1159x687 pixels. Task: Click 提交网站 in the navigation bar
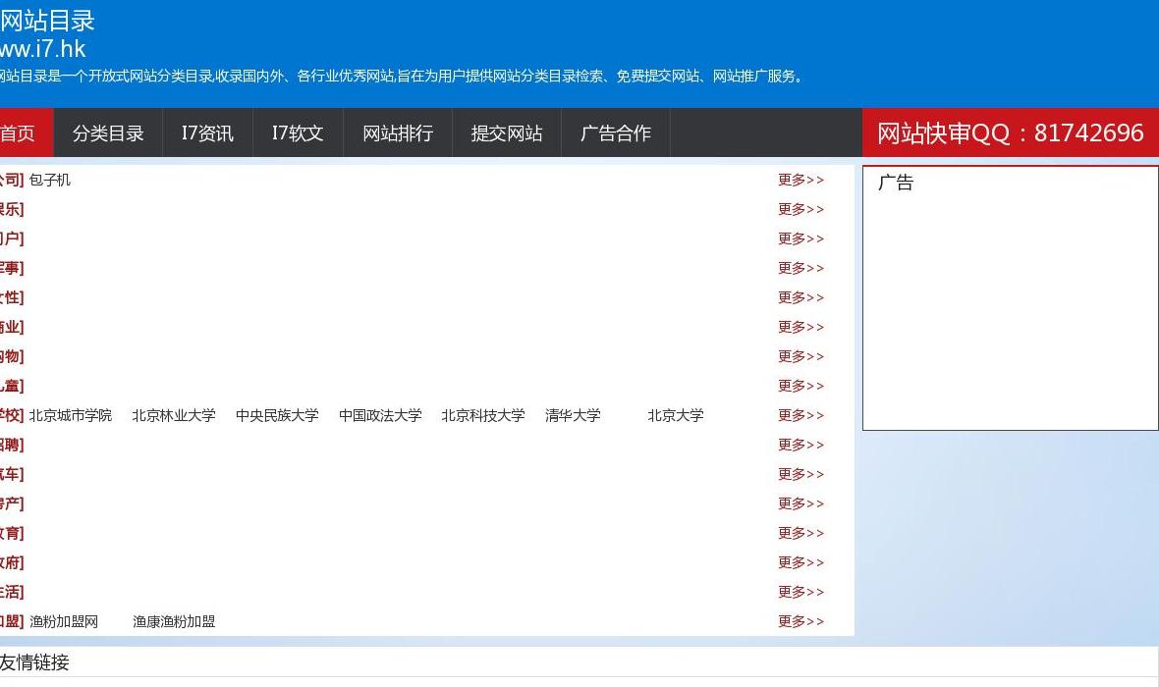point(506,132)
